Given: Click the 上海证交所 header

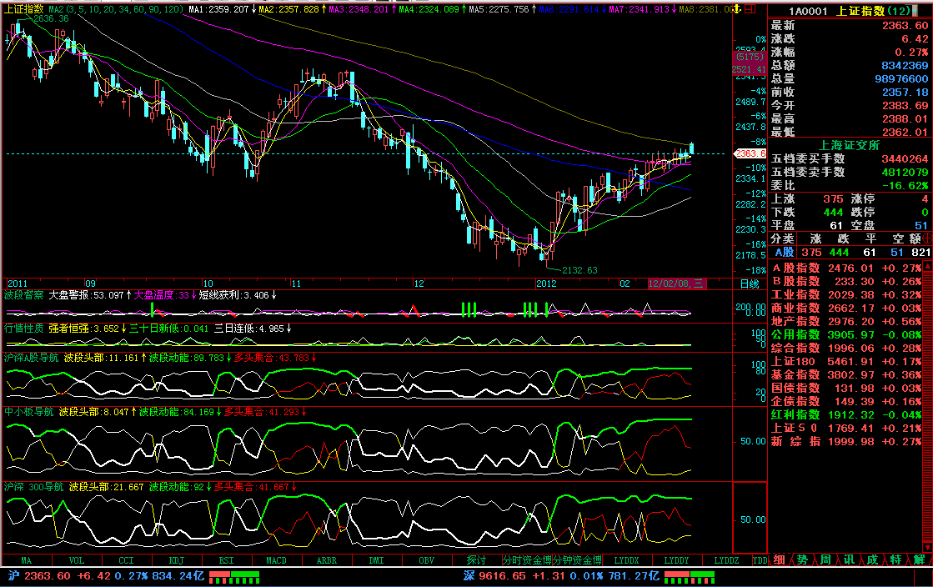Looking at the screenshot, I should [849, 145].
